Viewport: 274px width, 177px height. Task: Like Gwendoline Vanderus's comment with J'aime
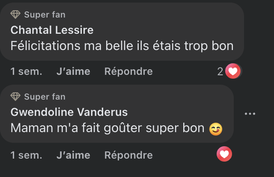click(x=73, y=155)
